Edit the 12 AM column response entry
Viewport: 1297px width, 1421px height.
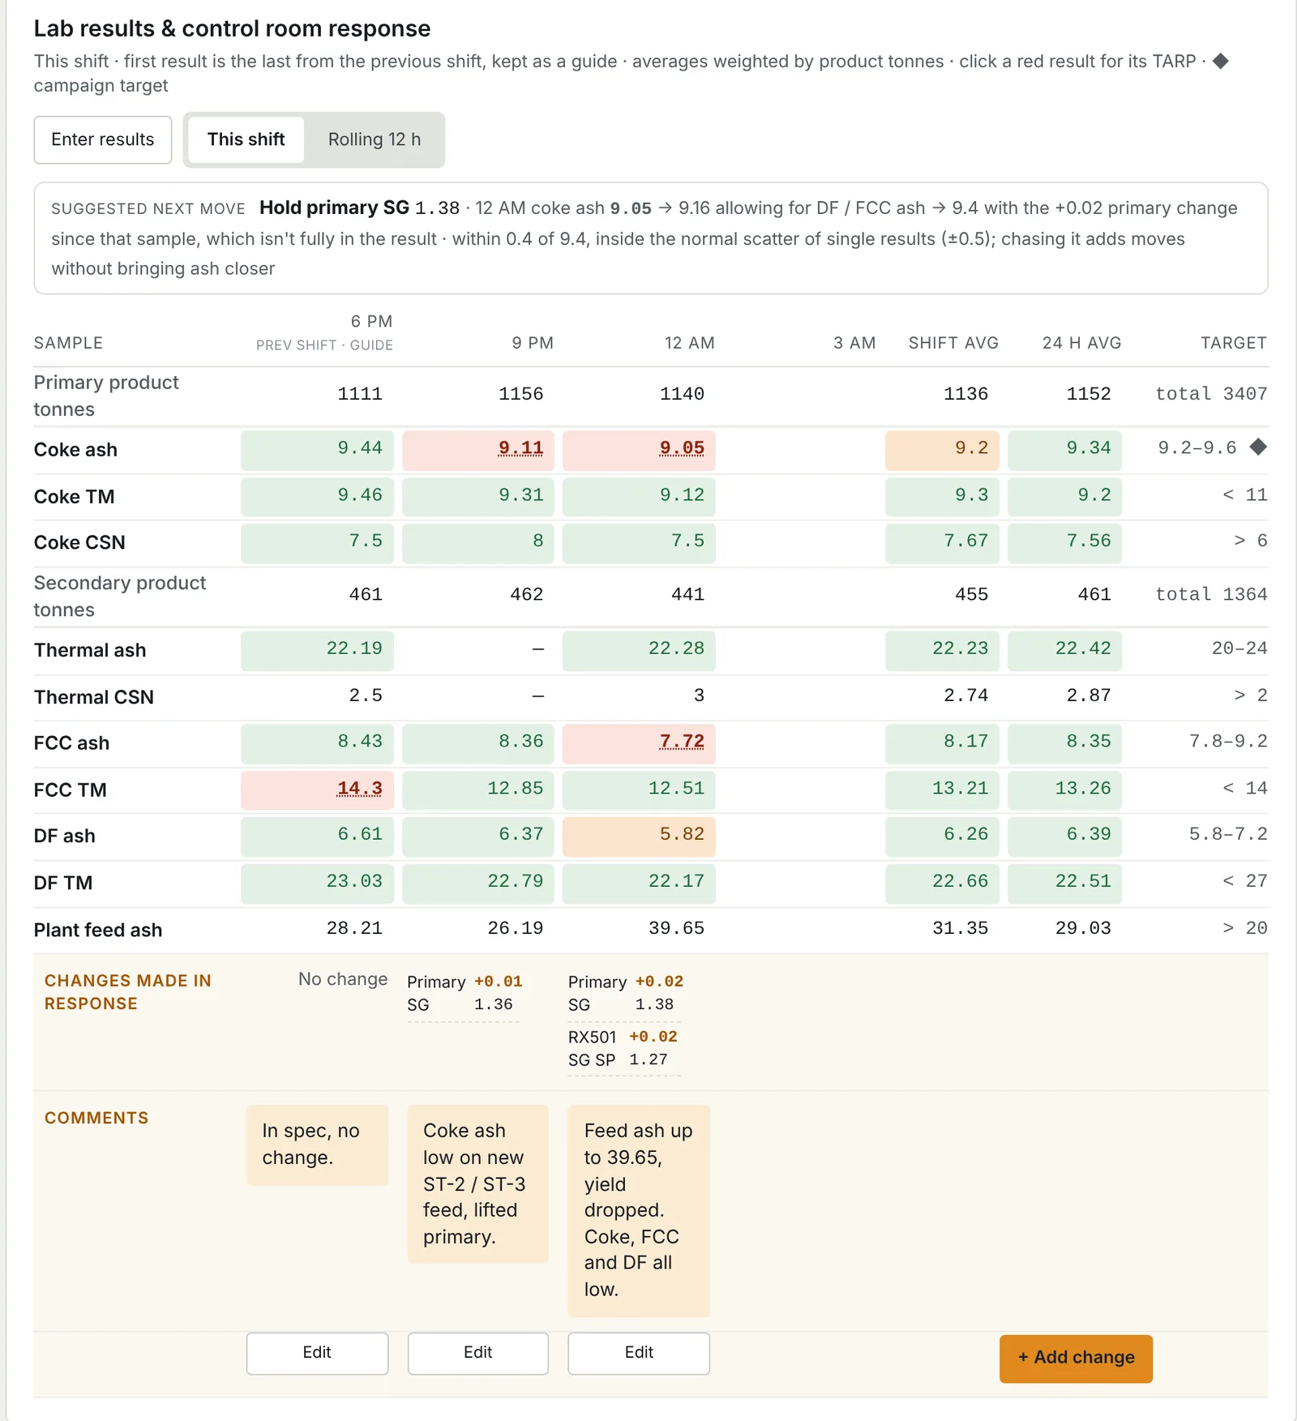(639, 1352)
